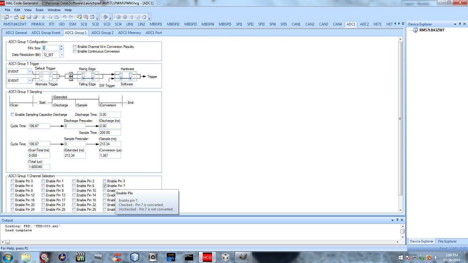Click the Home navigation toolbar icon
Image resolution: width=468 pixels, height=263 pixels.
pyautogui.click(x=144, y=17)
